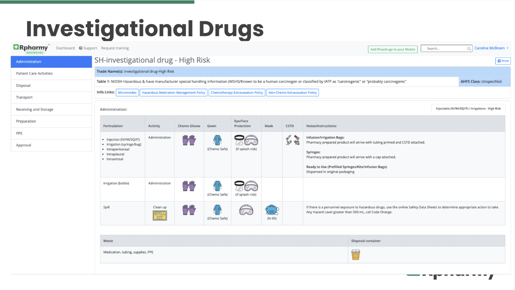Click the AHFS Class: Unspecified cell

coord(484,81)
